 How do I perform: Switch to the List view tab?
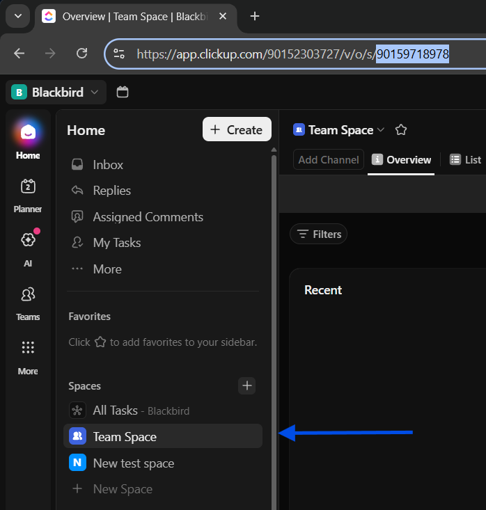465,160
